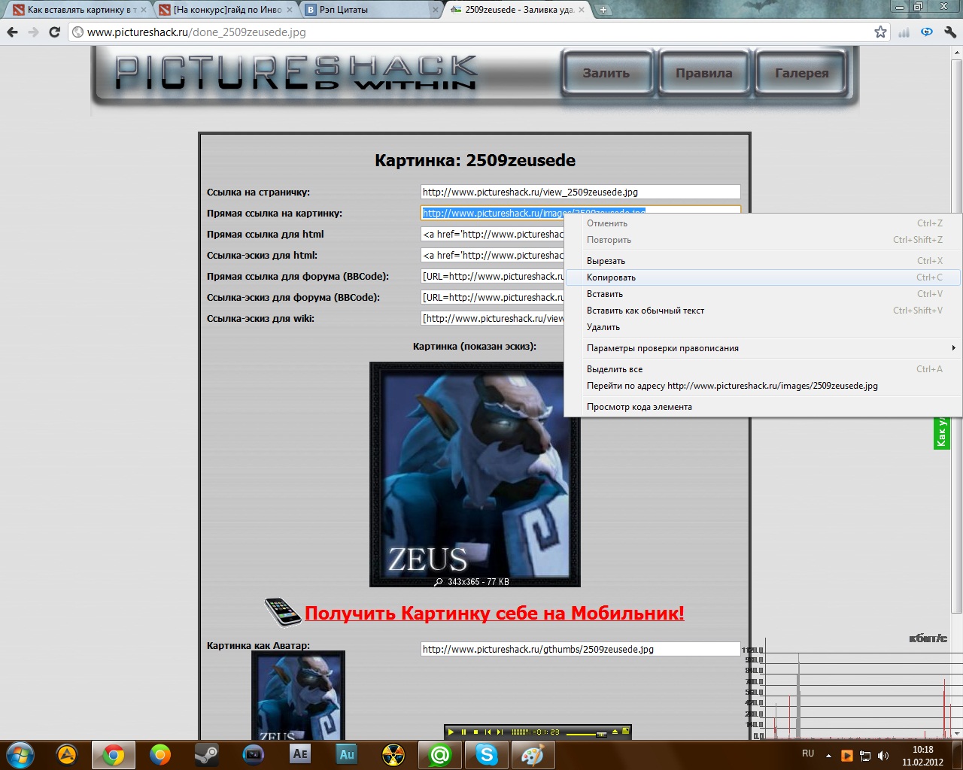Image resolution: width=963 pixels, height=770 pixels.
Task: Open the Windows Start menu orb
Action: click(x=20, y=754)
